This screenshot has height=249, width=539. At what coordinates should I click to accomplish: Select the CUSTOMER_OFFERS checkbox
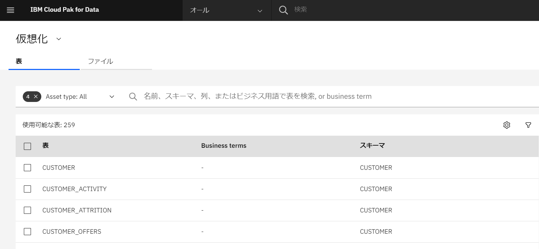pos(27,232)
